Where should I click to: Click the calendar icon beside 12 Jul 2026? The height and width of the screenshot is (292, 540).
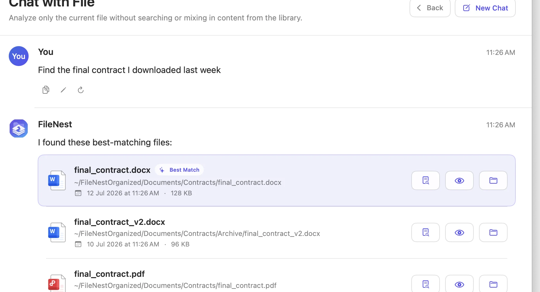coord(78,193)
